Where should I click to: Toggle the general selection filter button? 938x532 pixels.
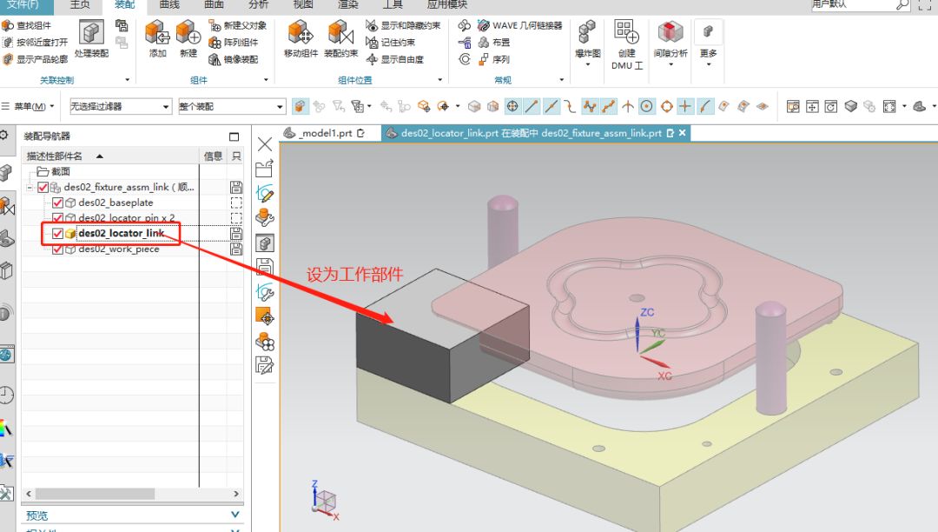300,107
